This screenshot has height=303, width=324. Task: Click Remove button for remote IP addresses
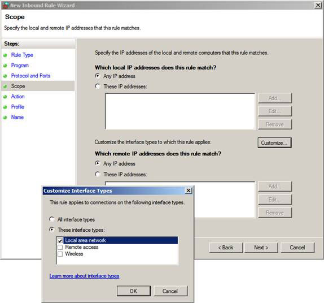coord(275,213)
